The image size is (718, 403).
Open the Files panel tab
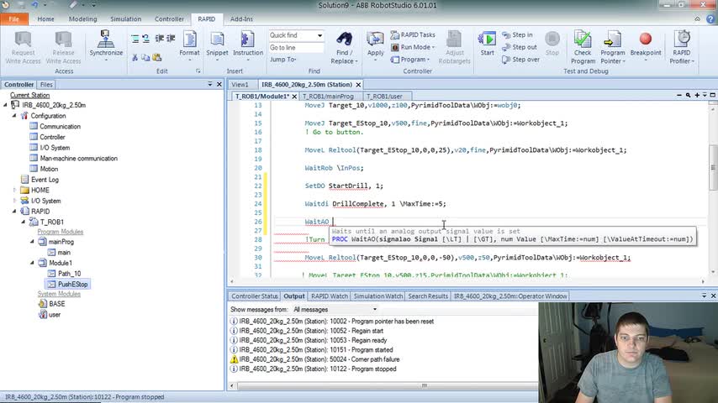coord(46,85)
